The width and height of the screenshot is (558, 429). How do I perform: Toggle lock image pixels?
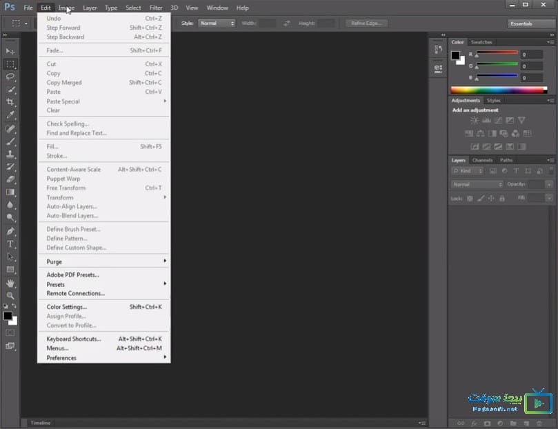481,199
